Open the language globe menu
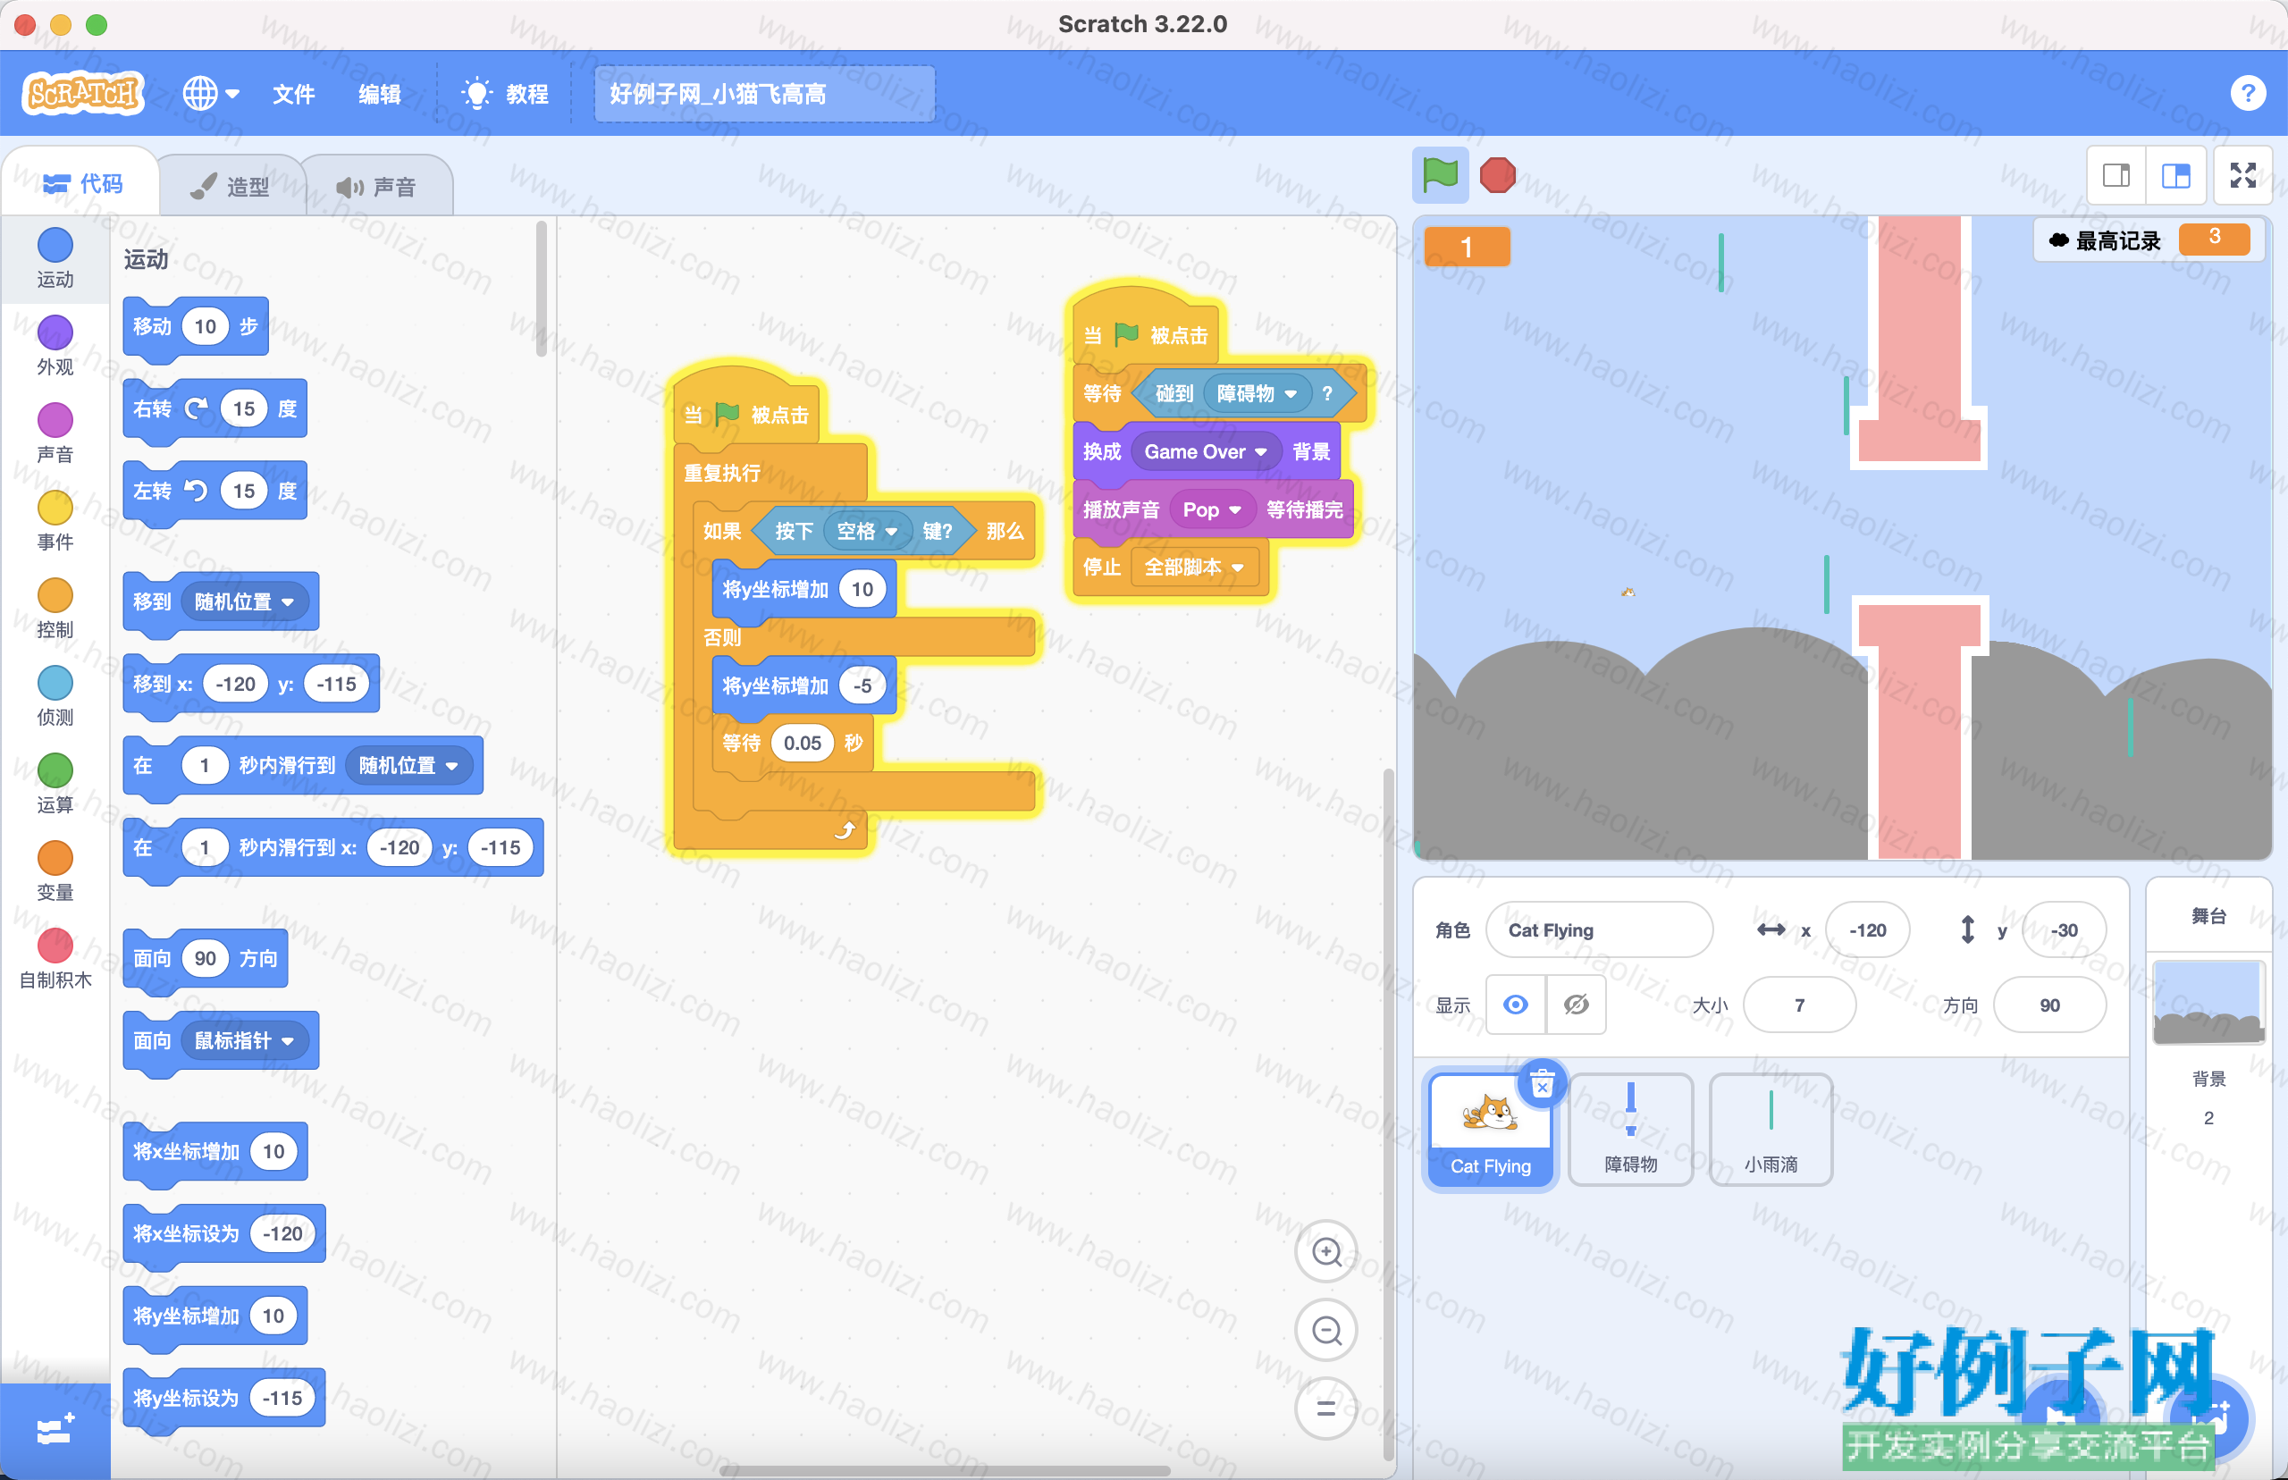Viewport: 2288px width, 1480px height. [210, 93]
